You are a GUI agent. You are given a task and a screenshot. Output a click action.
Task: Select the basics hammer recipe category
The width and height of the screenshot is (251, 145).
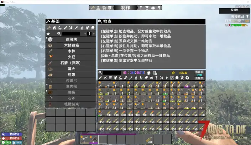pos(49,28)
